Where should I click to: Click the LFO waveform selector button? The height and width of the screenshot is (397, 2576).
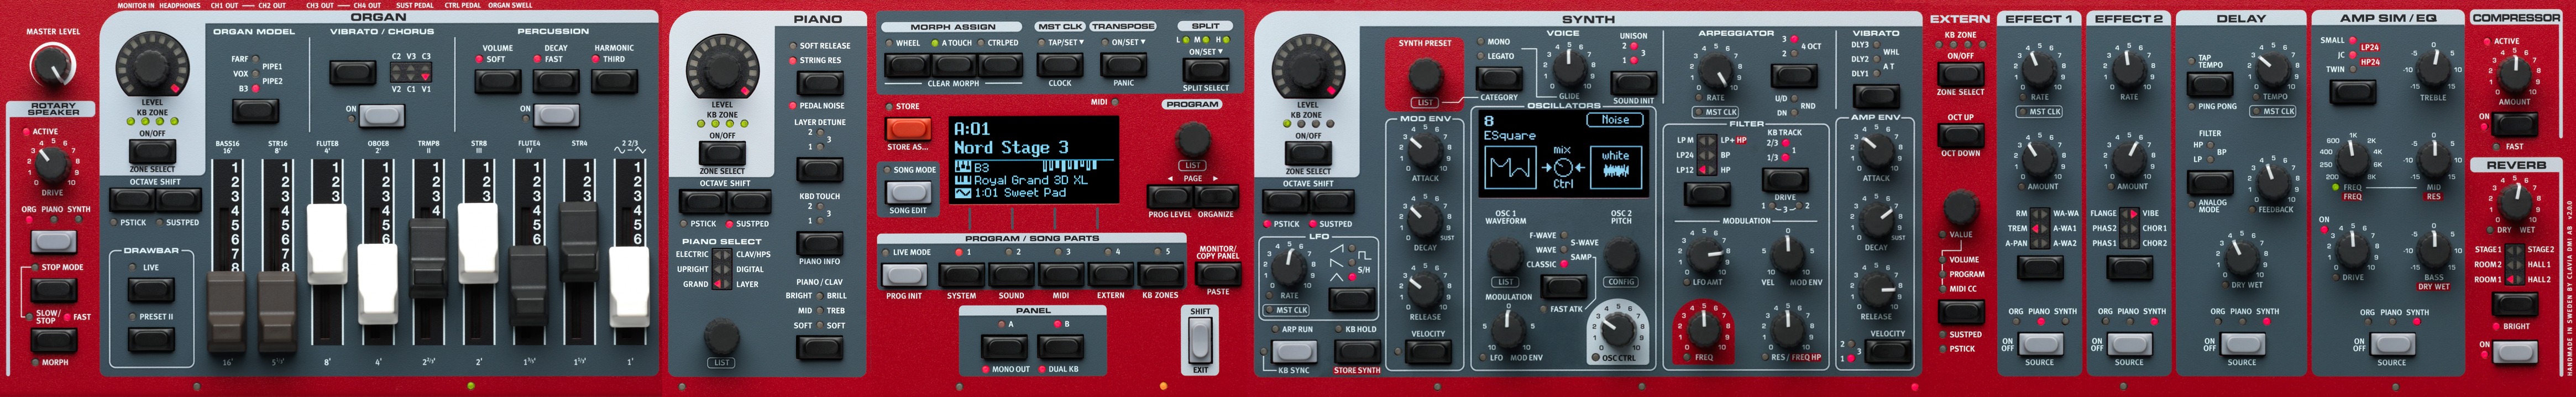pyautogui.click(x=1351, y=299)
